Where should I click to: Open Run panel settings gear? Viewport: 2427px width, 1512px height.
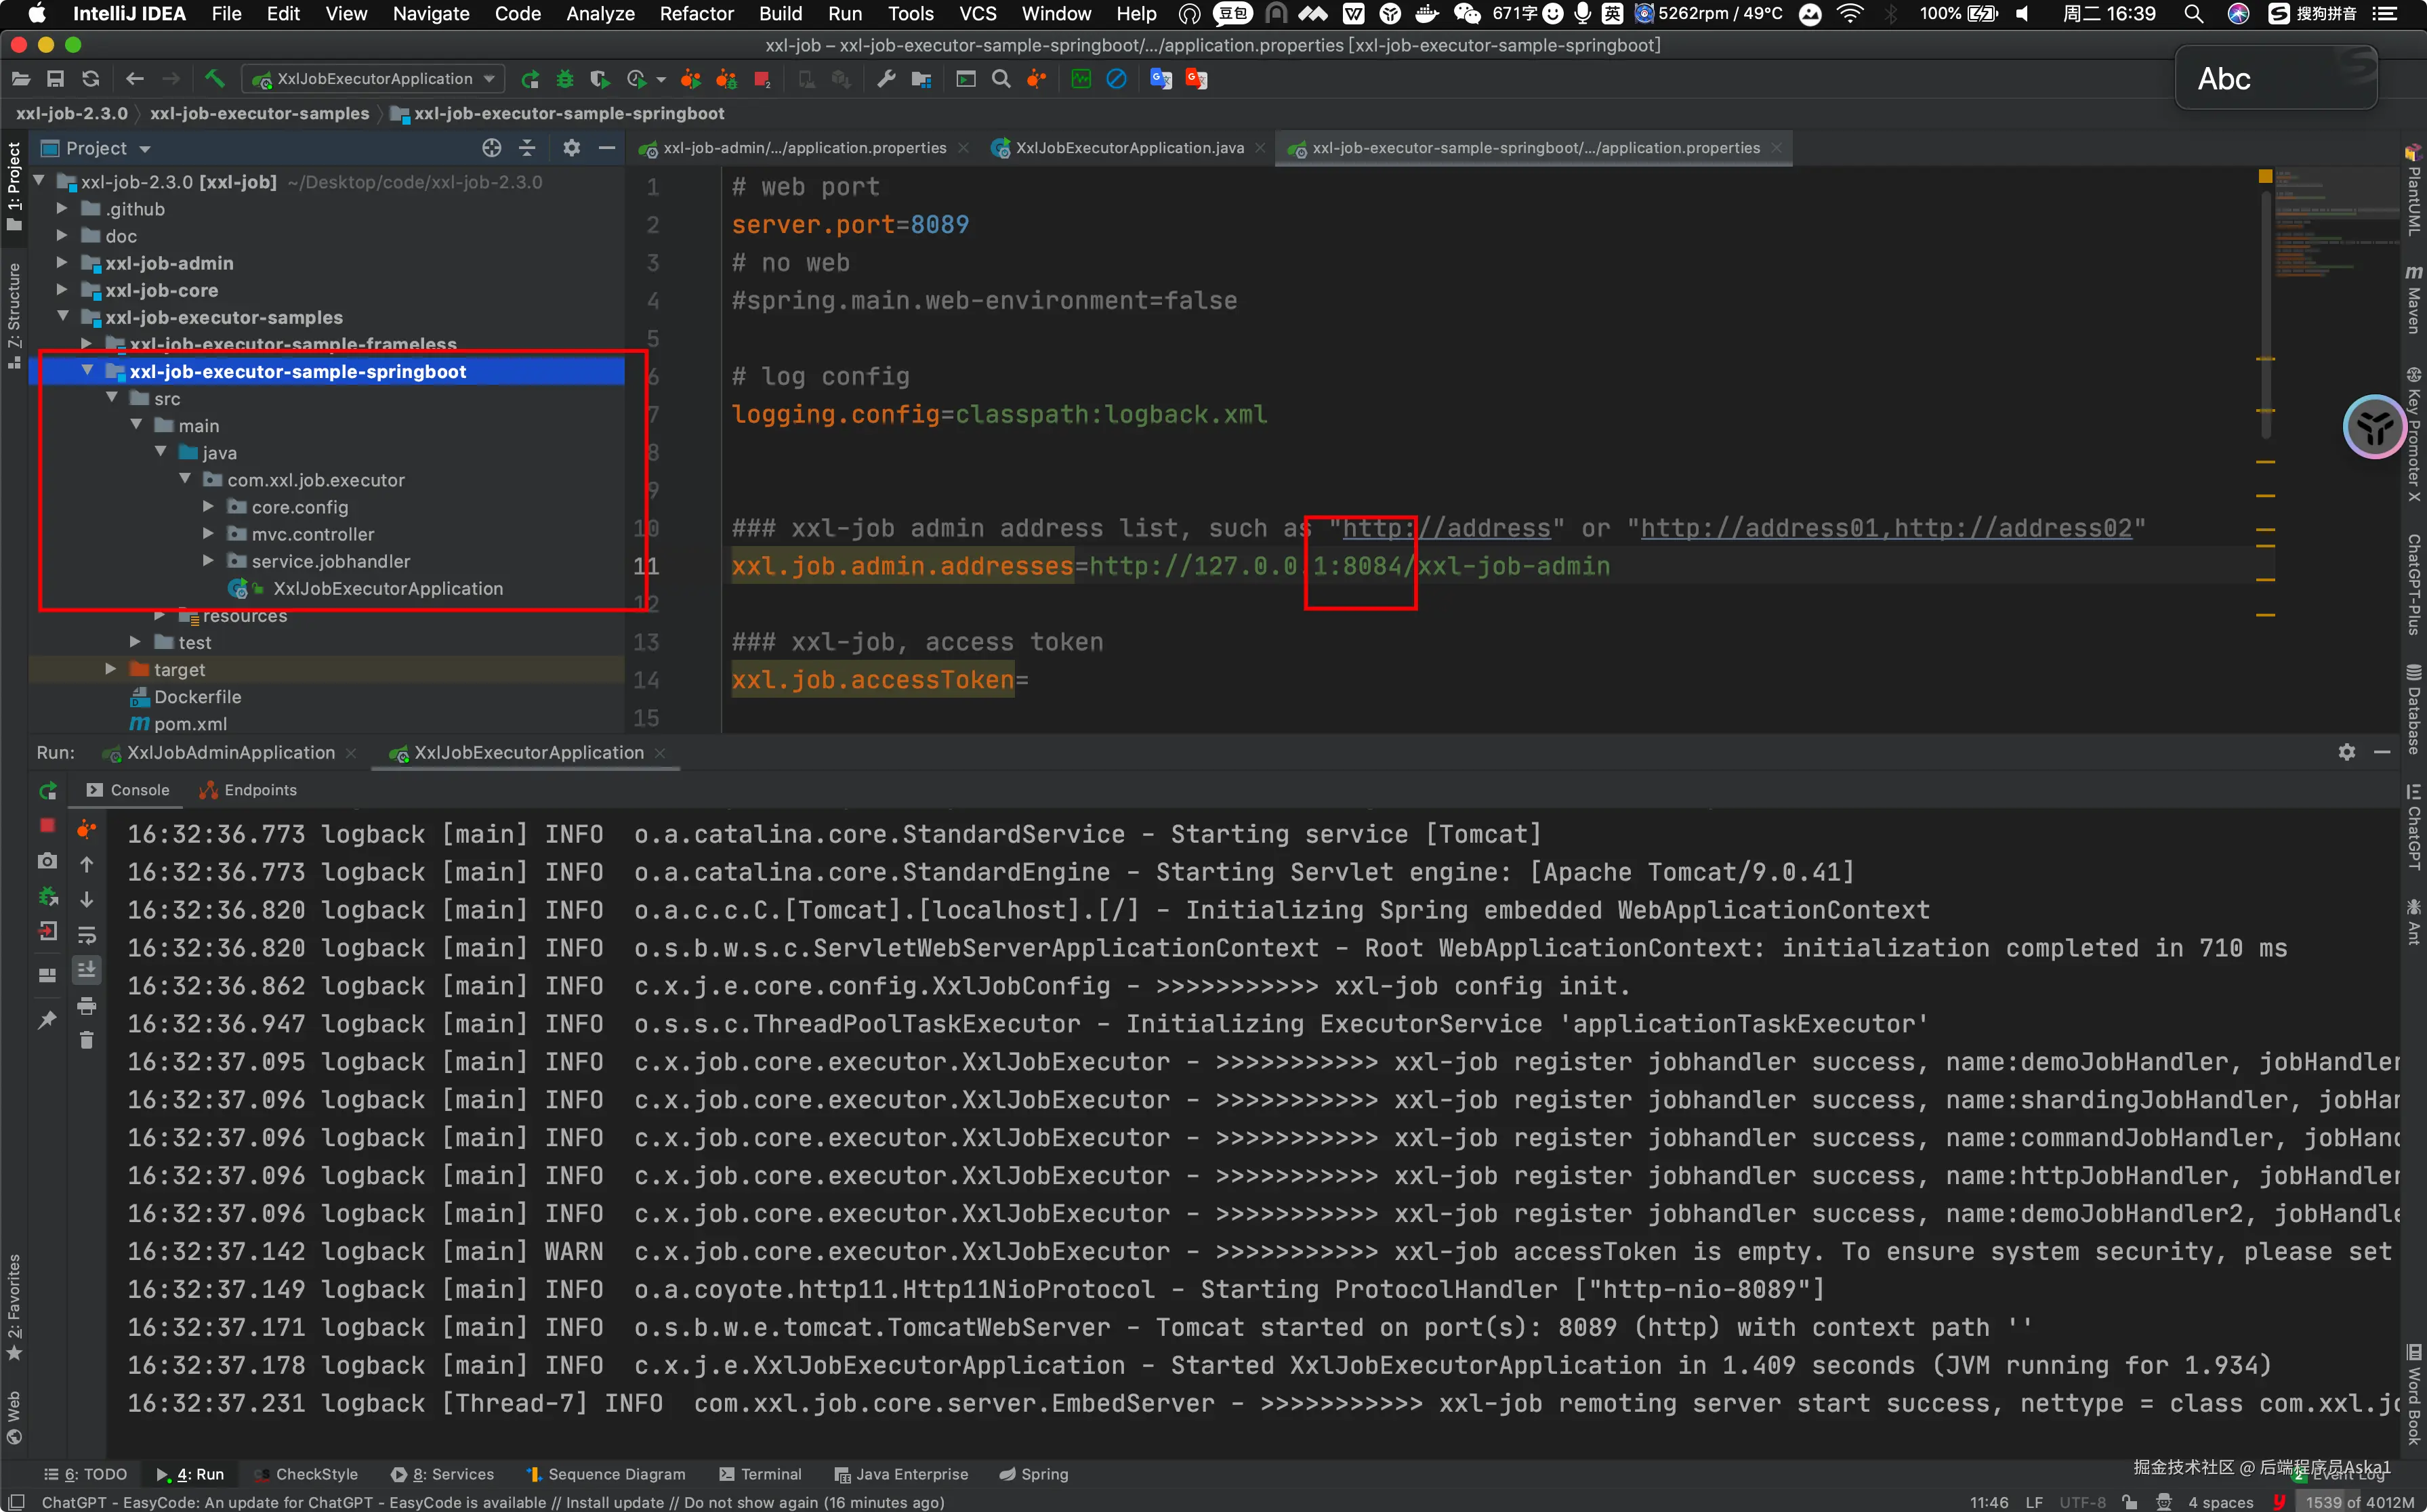coord(2347,752)
